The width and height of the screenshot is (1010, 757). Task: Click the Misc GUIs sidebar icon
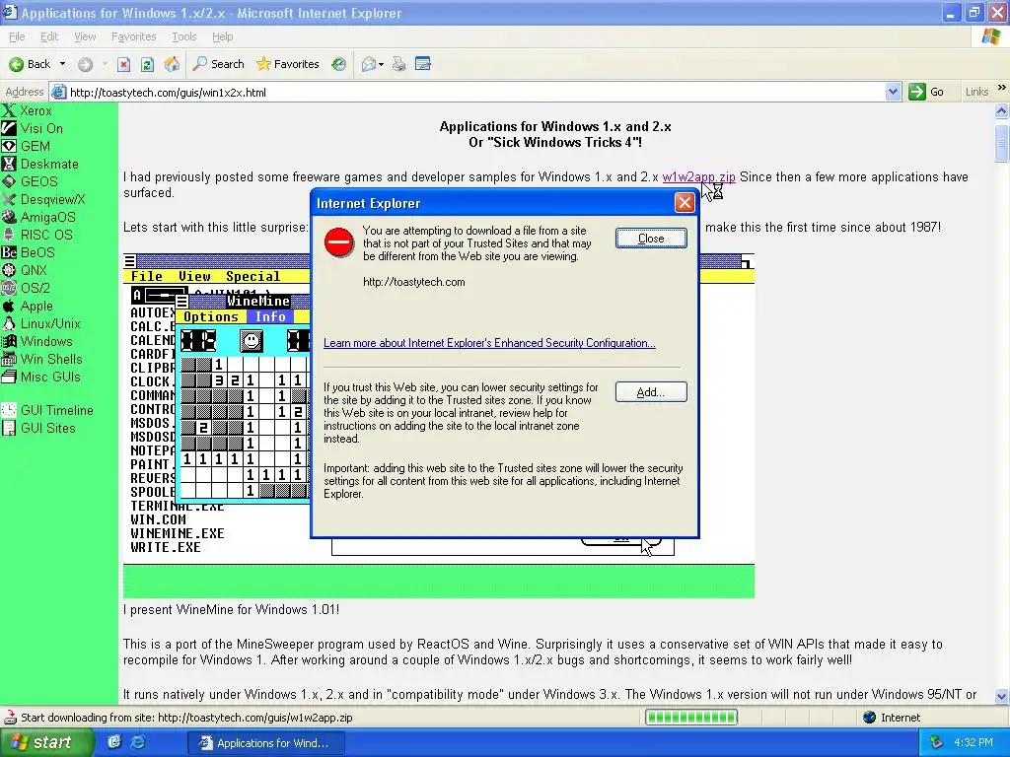[x=9, y=377]
